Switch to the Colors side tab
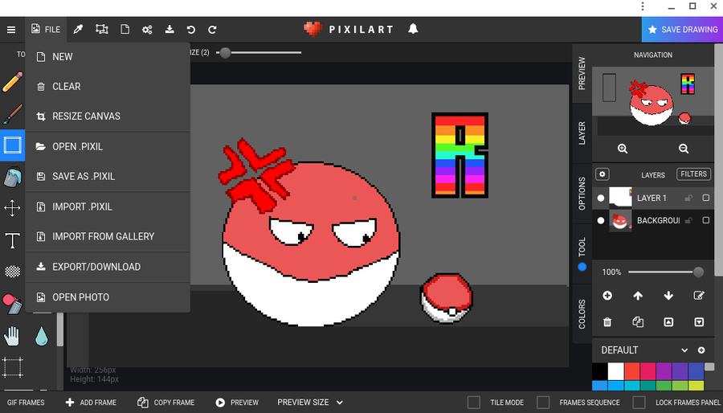The image size is (723, 413). pyautogui.click(x=582, y=314)
